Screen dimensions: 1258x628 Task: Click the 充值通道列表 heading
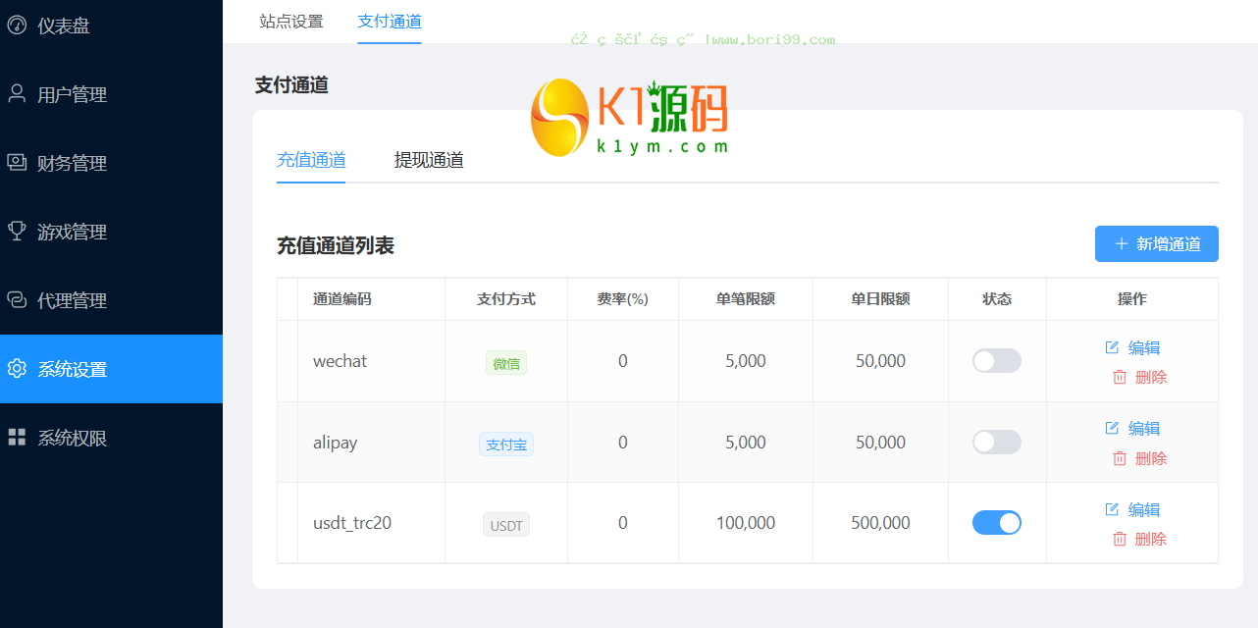[336, 245]
